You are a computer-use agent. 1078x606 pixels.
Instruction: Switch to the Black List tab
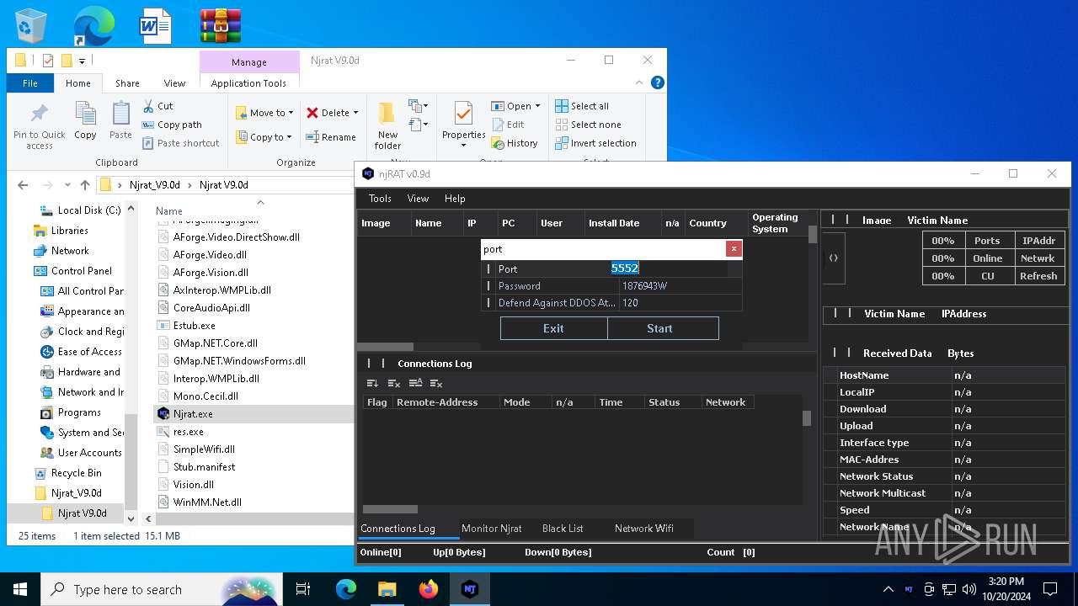point(563,529)
